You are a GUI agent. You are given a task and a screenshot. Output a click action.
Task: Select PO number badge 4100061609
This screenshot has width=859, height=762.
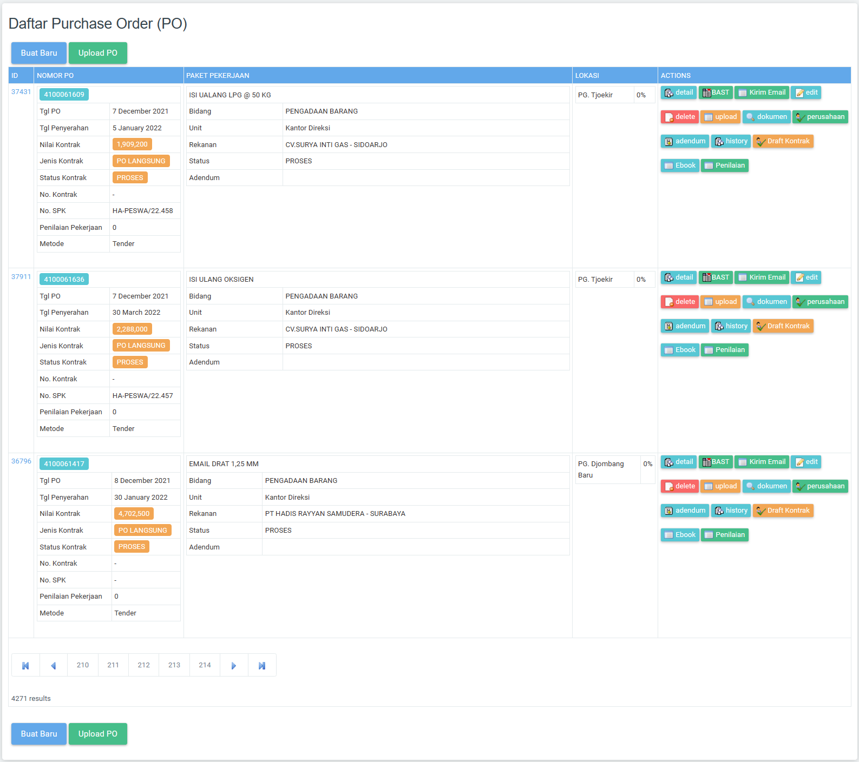click(x=64, y=95)
